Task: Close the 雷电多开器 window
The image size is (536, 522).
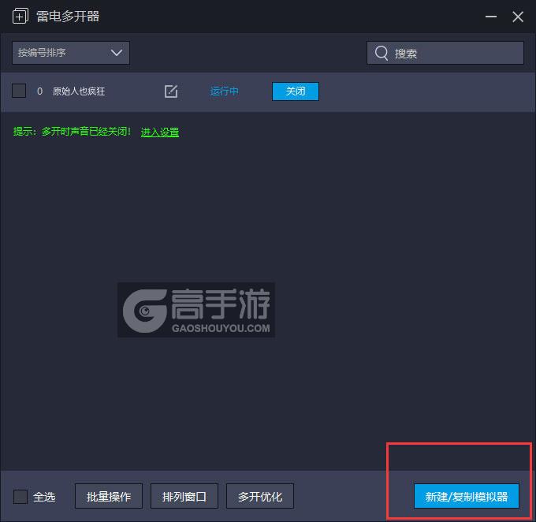Action: tap(518, 16)
